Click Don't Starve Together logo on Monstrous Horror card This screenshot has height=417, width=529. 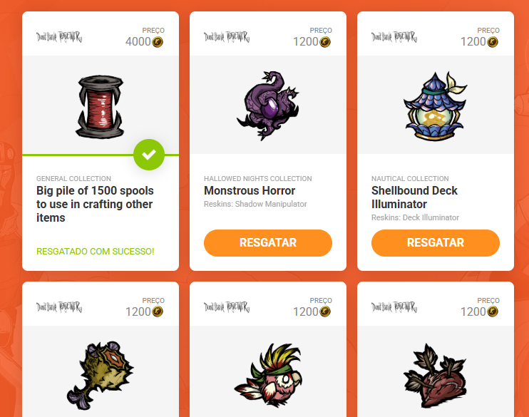point(227,38)
